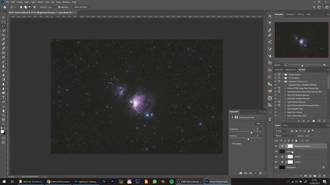Hide the Background layer
330x185 pixels.
(x=276, y=168)
